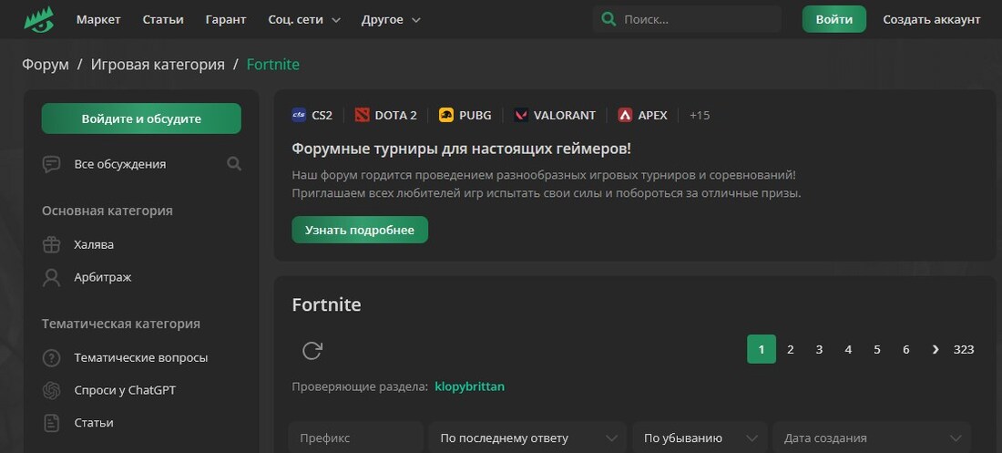The image size is (1002, 453).
Task: Click the DOTA 2 game icon
Action: click(x=363, y=115)
